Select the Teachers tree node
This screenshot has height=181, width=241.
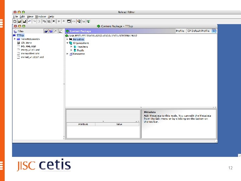point(83,47)
